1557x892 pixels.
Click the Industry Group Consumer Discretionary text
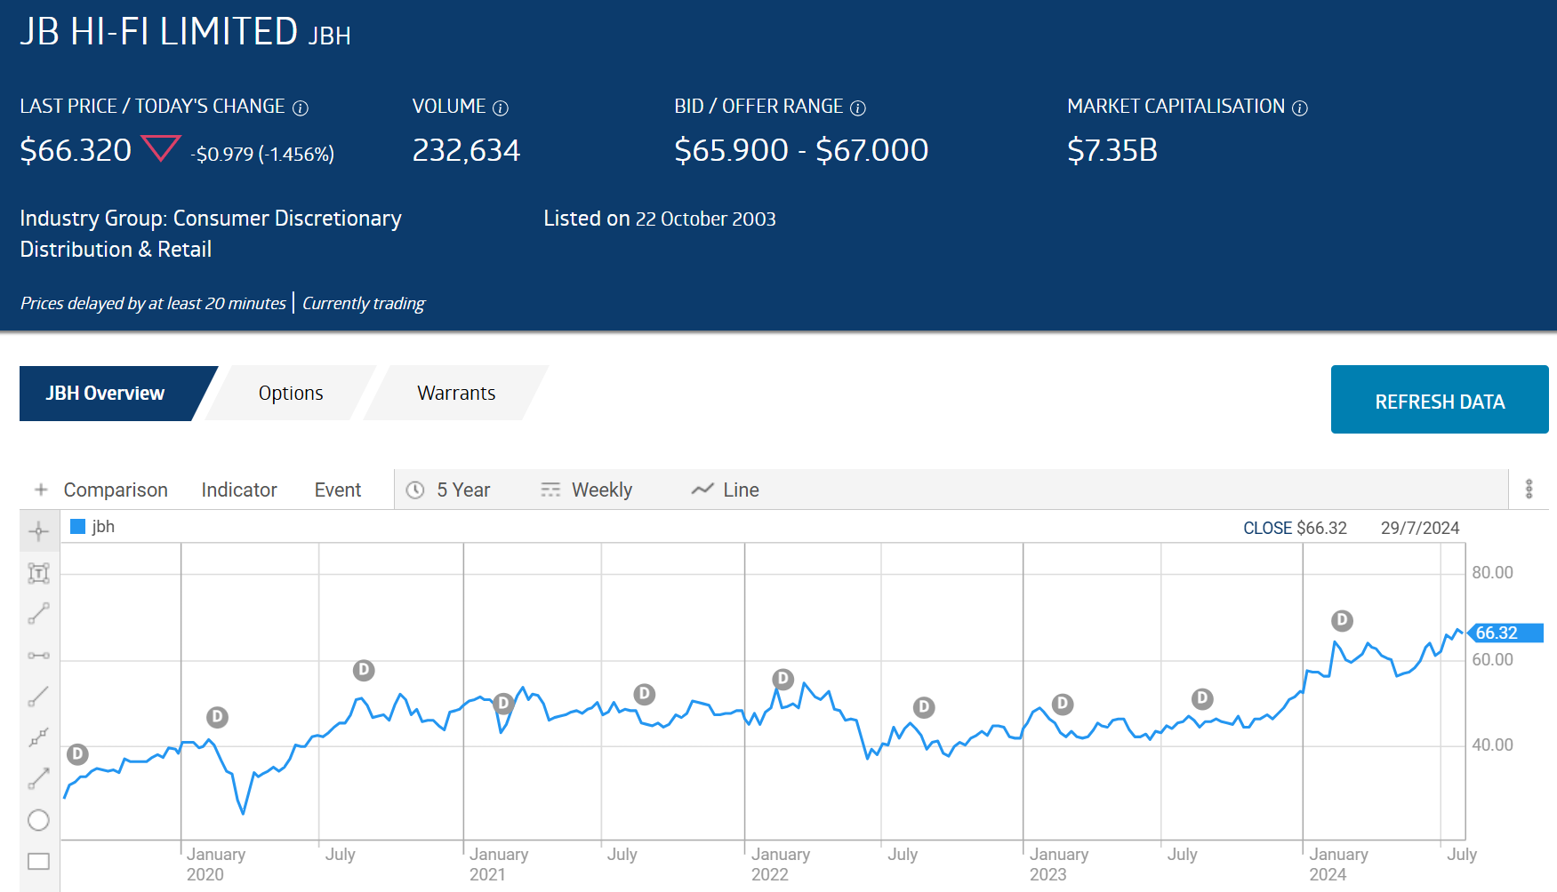[211, 234]
